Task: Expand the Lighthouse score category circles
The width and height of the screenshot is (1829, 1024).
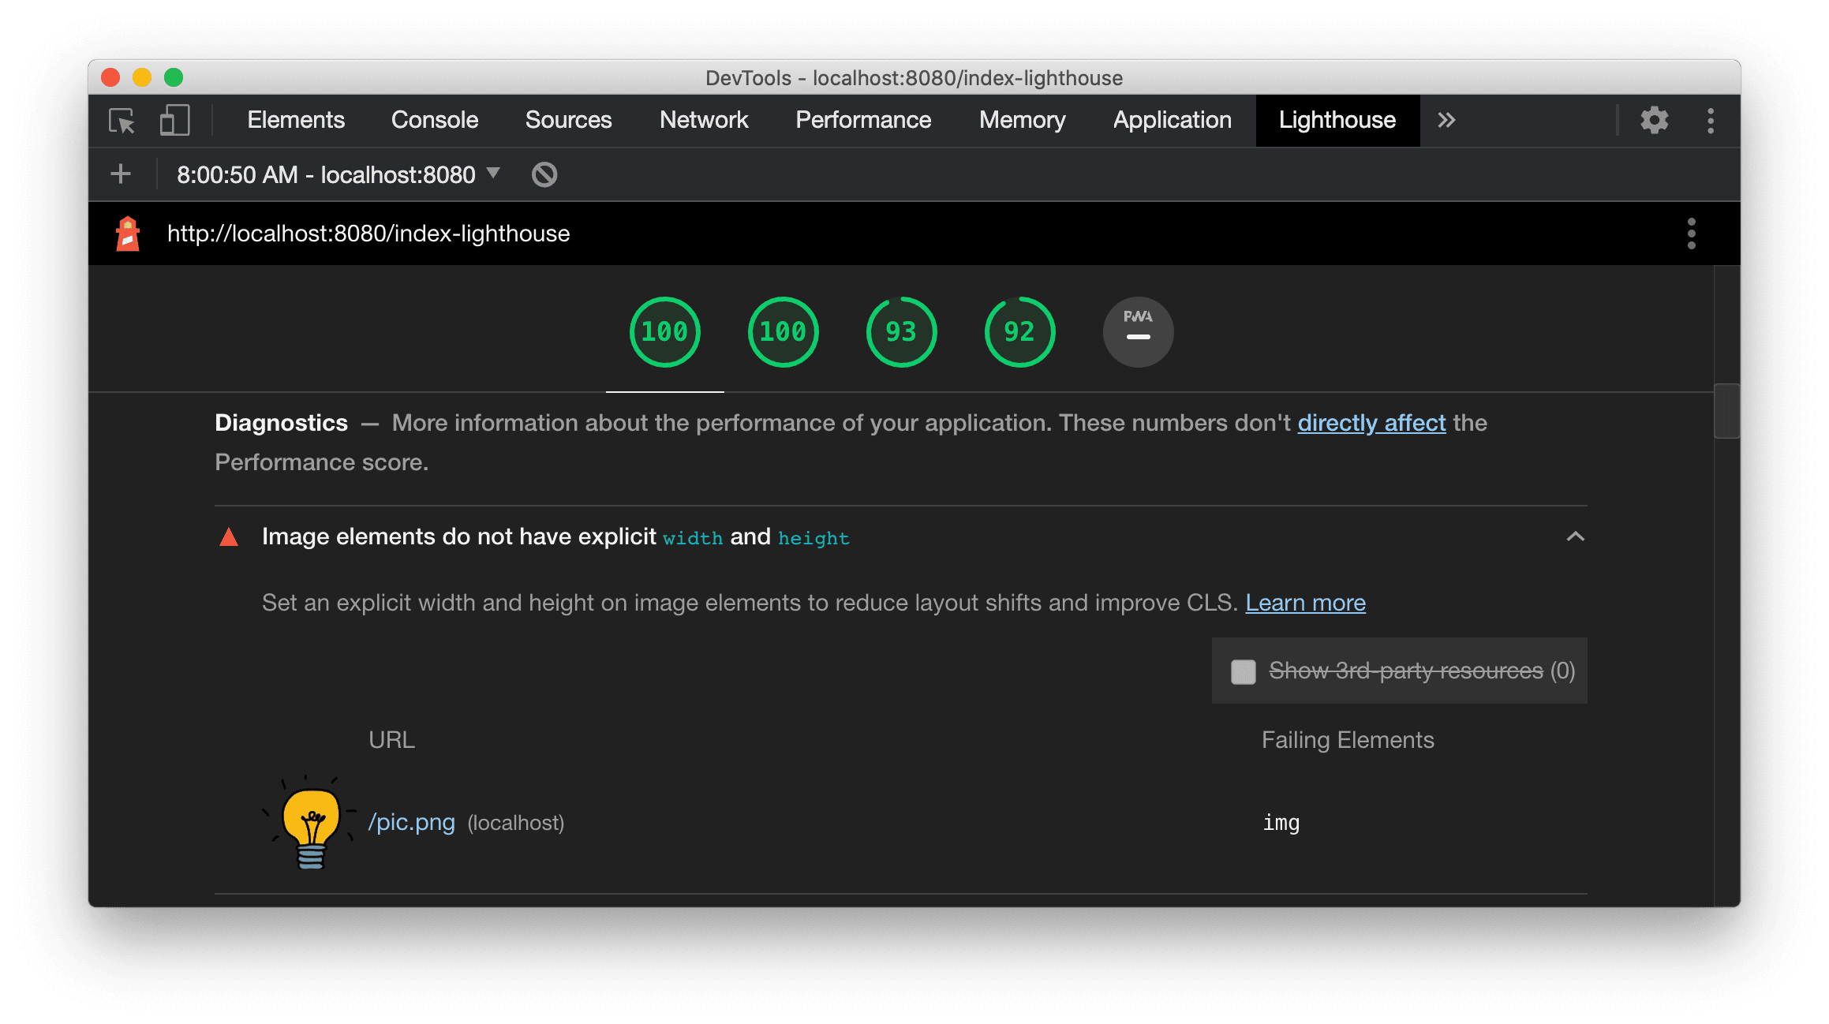Action: [x=662, y=331]
